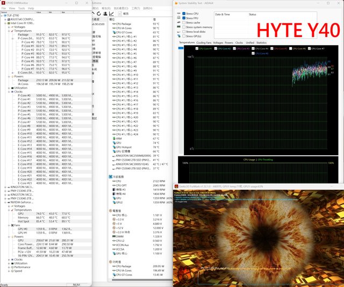The image size is (344, 287).
Task: Enable the Stress GPU(s) checkbox
Action: (x=183, y=35)
